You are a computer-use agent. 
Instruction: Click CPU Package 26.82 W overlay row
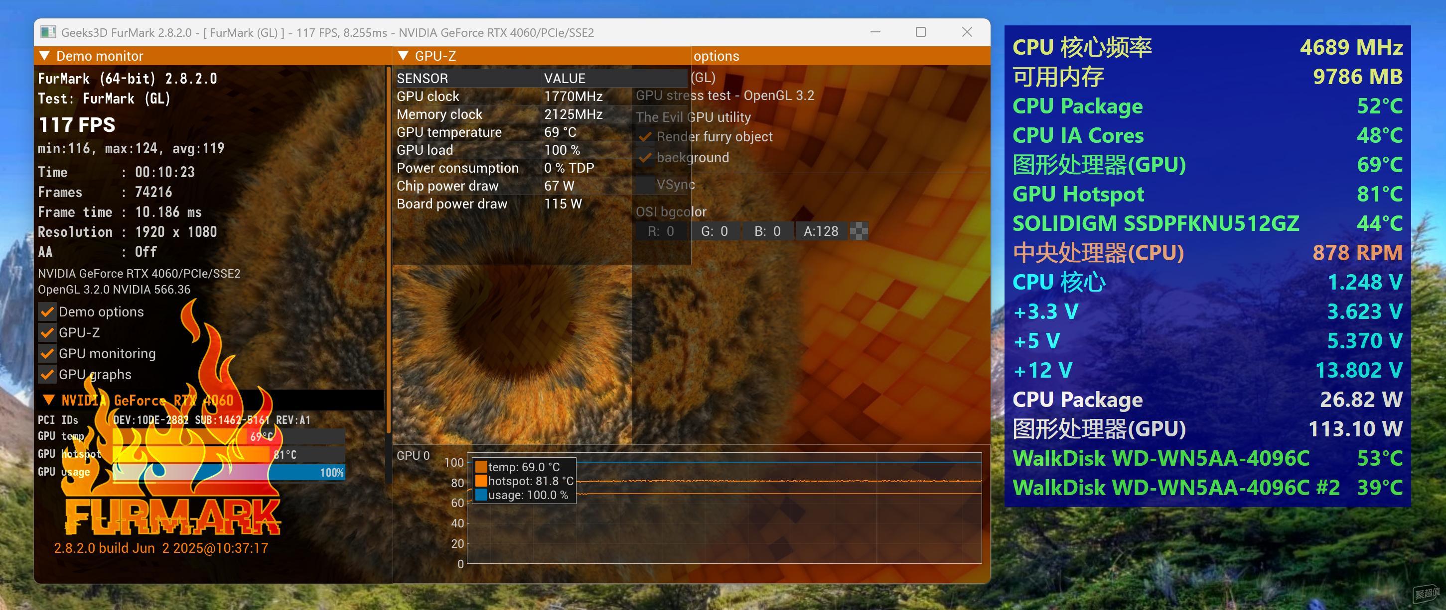pos(1207,400)
